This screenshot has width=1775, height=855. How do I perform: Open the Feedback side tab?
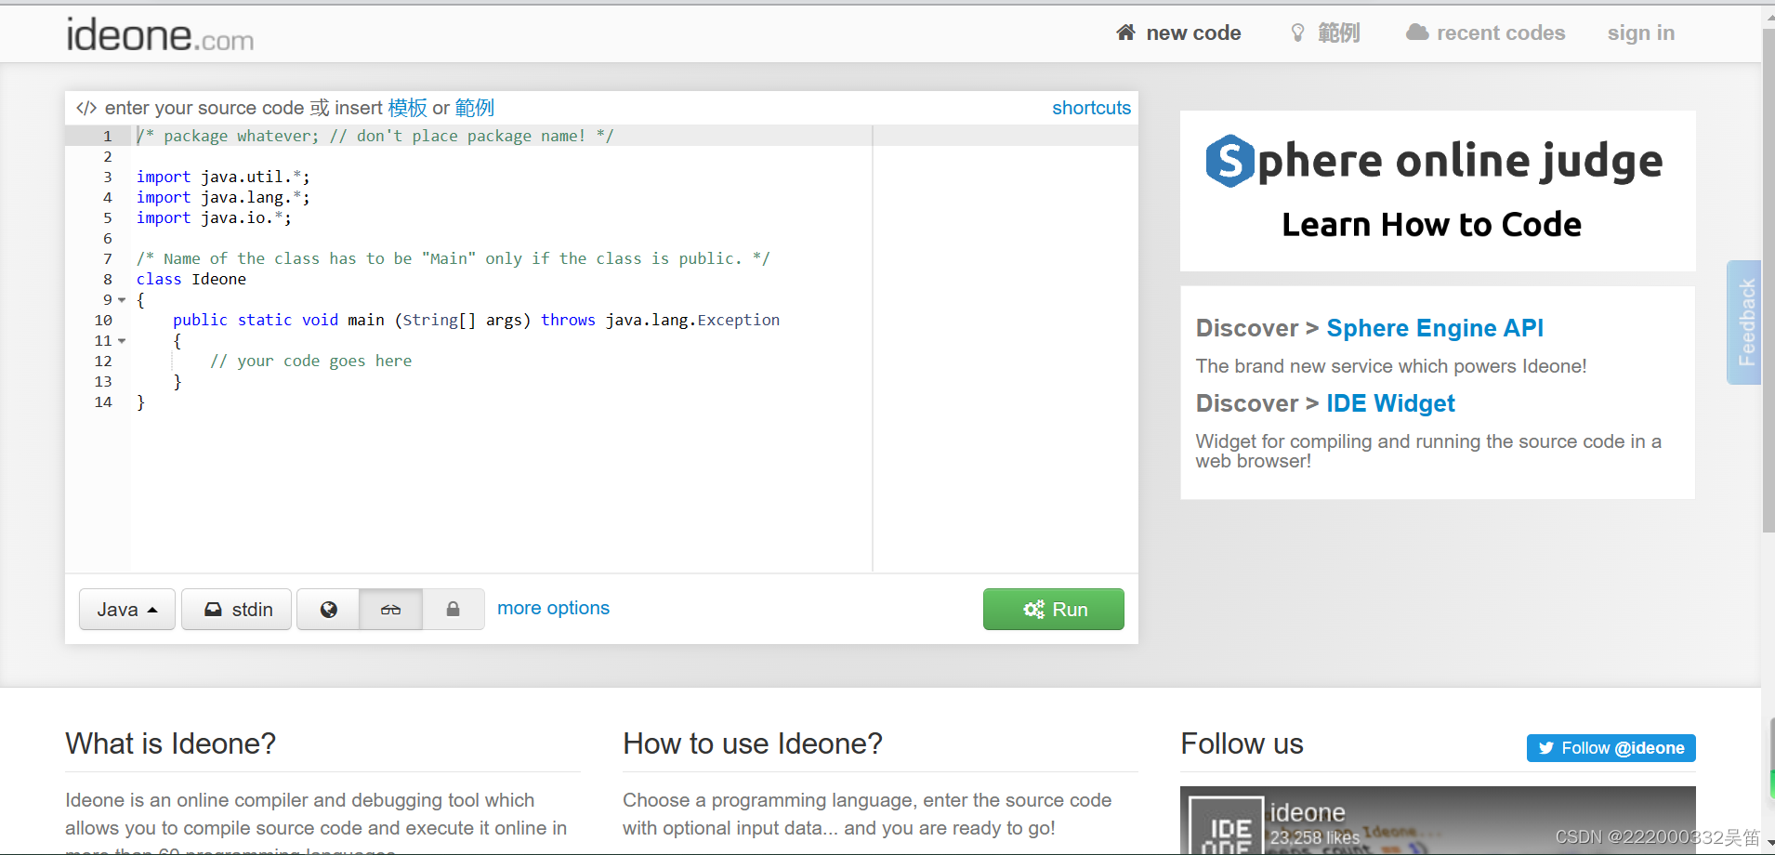pos(1744,322)
